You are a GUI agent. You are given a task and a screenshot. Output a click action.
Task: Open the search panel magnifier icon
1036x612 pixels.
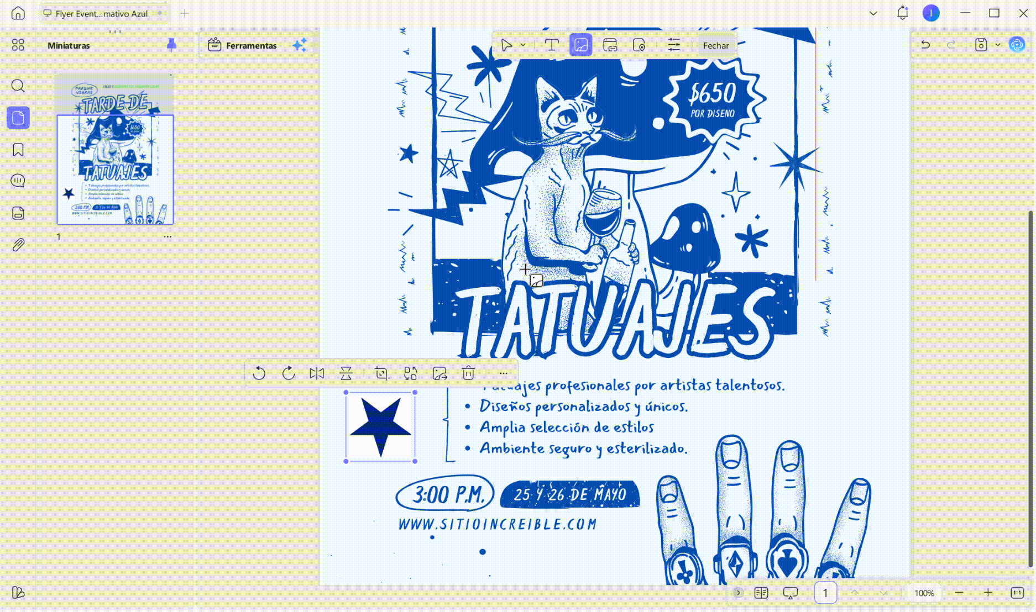coord(18,86)
